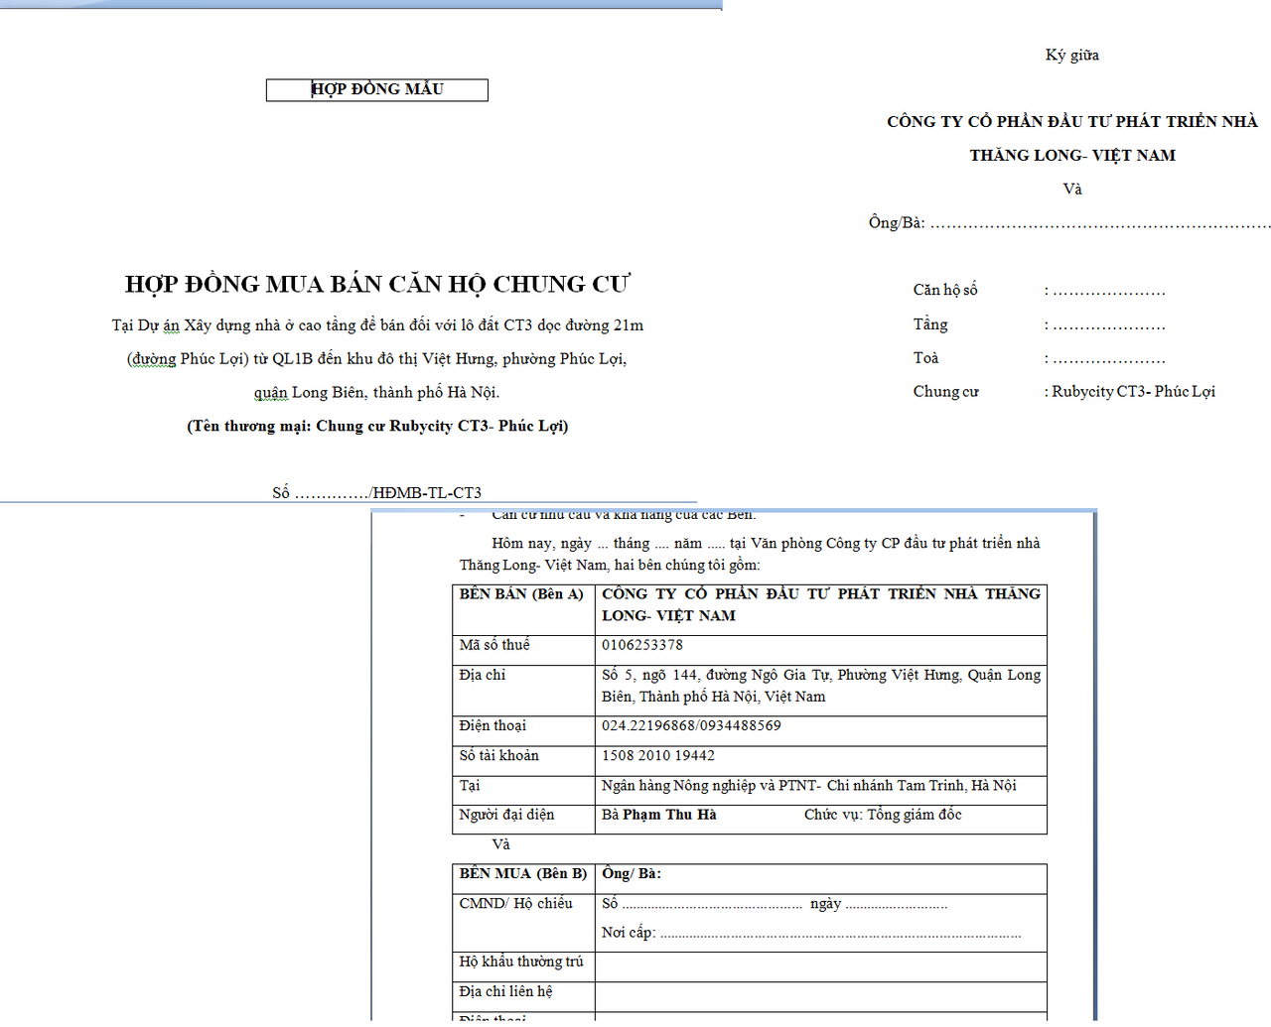
Task: Select the main title "HỢP ĐỒNG MUA BÁN CĂN HỘ CHUNG CƯ"
Action: click(x=377, y=285)
